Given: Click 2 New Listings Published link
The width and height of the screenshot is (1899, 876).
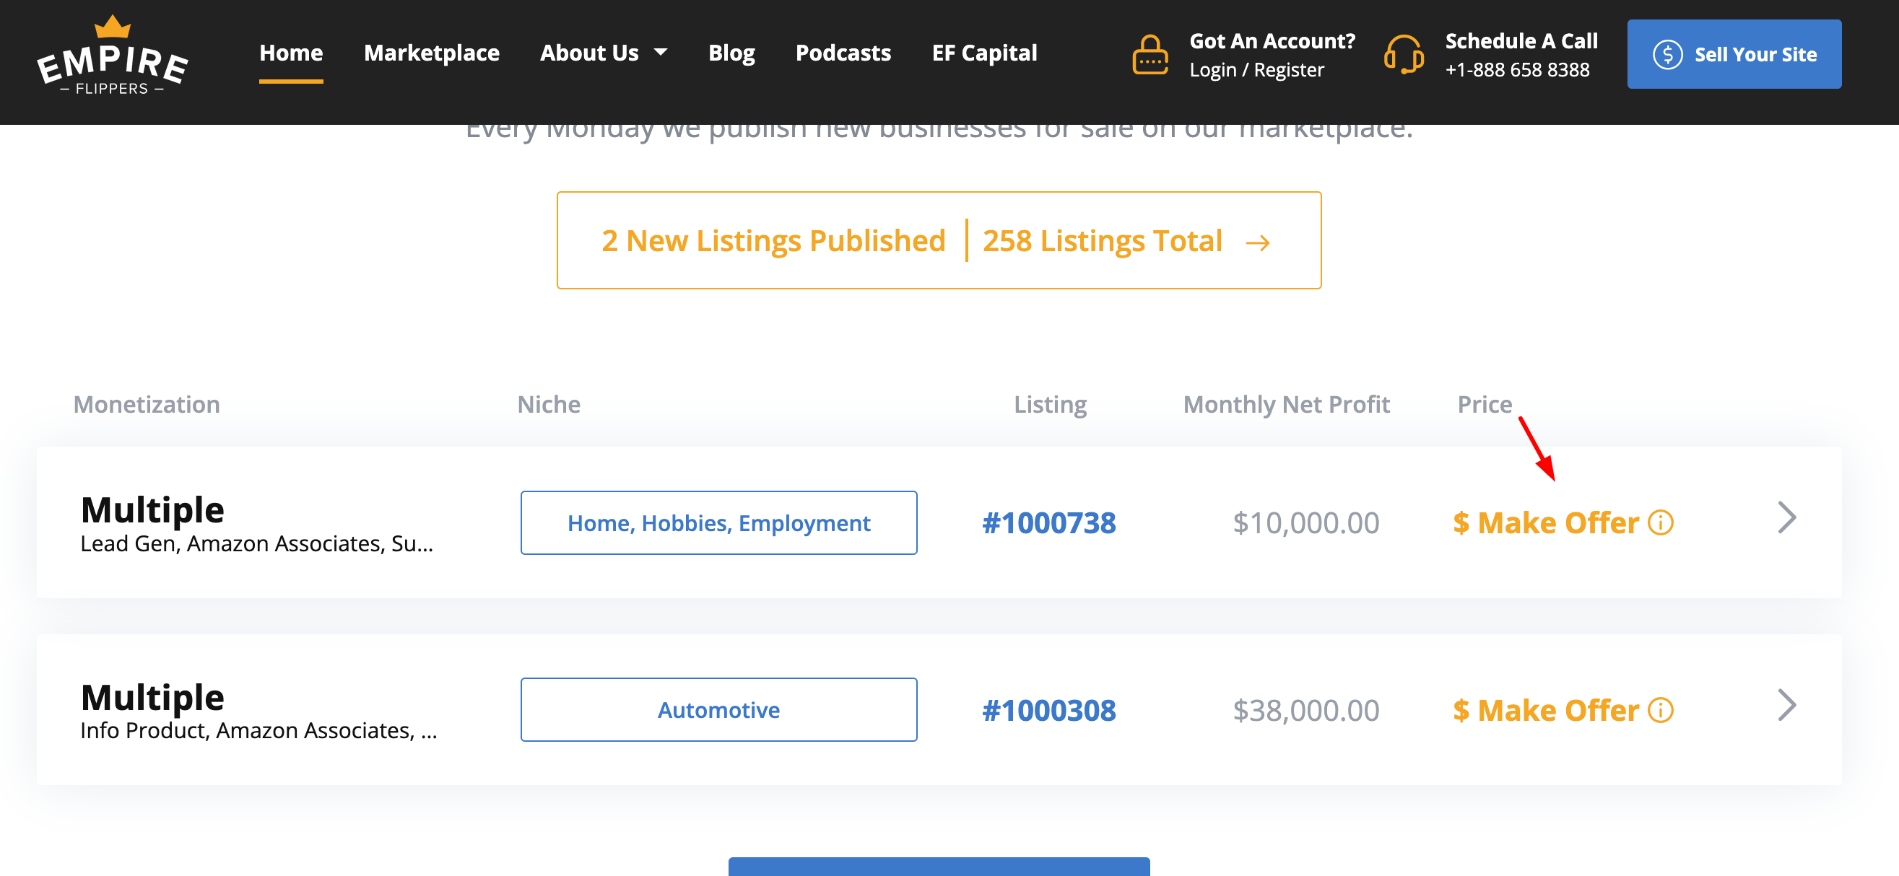Looking at the screenshot, I should pyautogui.click(x=773, y=241).
